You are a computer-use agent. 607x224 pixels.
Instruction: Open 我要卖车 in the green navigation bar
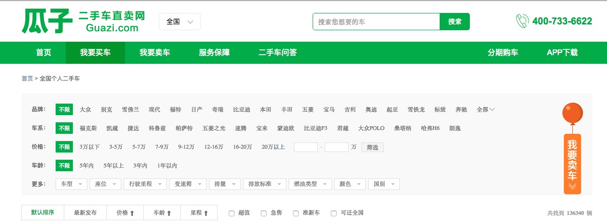click(x=155, y=53)
